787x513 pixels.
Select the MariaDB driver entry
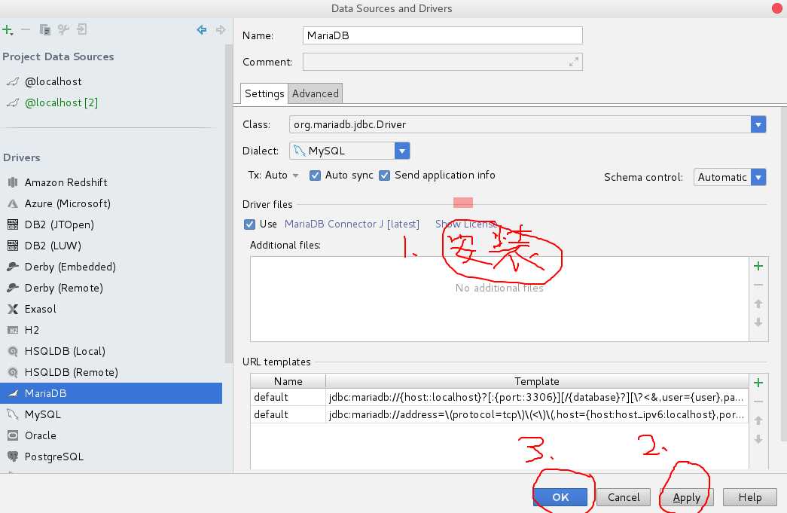[111, 393]
